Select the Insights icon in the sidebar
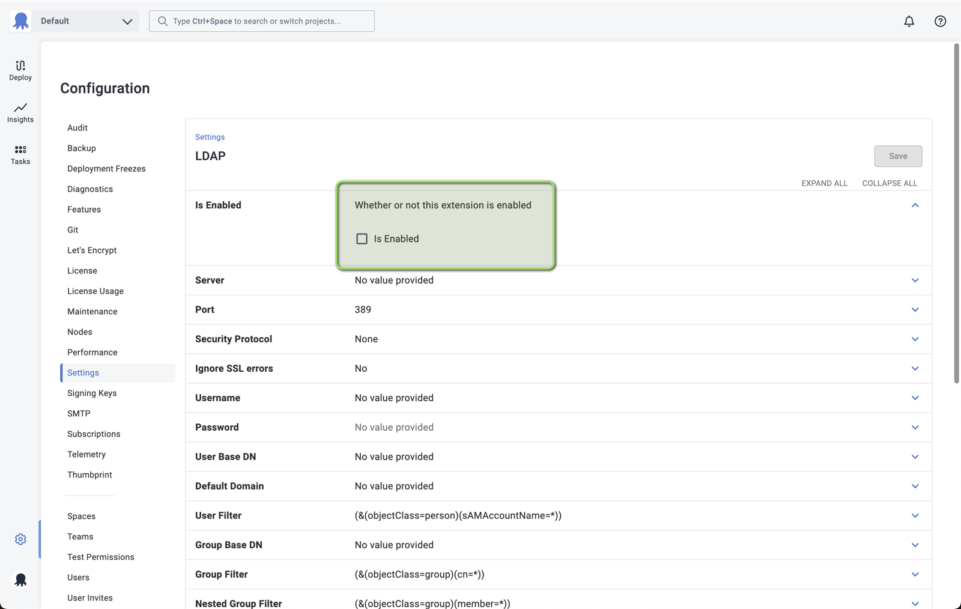961x609 pixels. tap(20, 112)
